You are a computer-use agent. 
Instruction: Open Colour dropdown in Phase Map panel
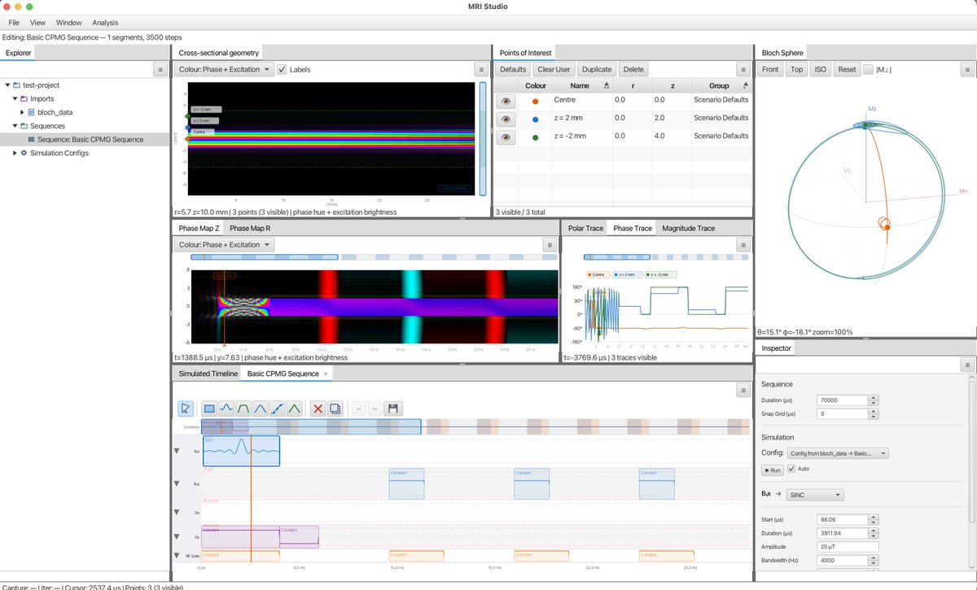[223, 245]
